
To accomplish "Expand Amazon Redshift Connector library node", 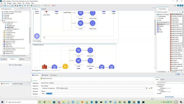I will 3,40.
